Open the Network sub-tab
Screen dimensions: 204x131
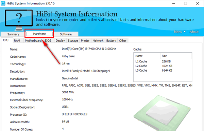tap(98, 41)
